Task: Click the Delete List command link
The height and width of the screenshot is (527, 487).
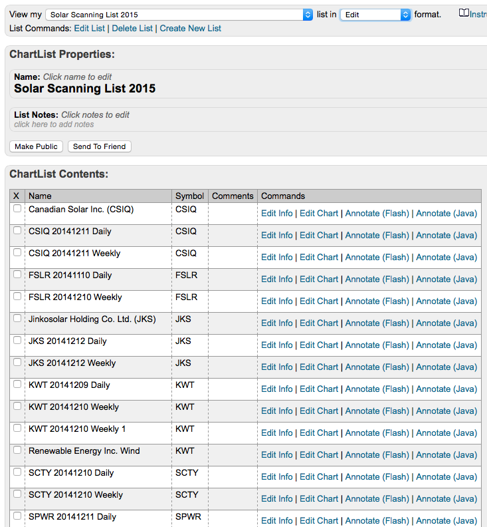Action: (x=132, y=29)
